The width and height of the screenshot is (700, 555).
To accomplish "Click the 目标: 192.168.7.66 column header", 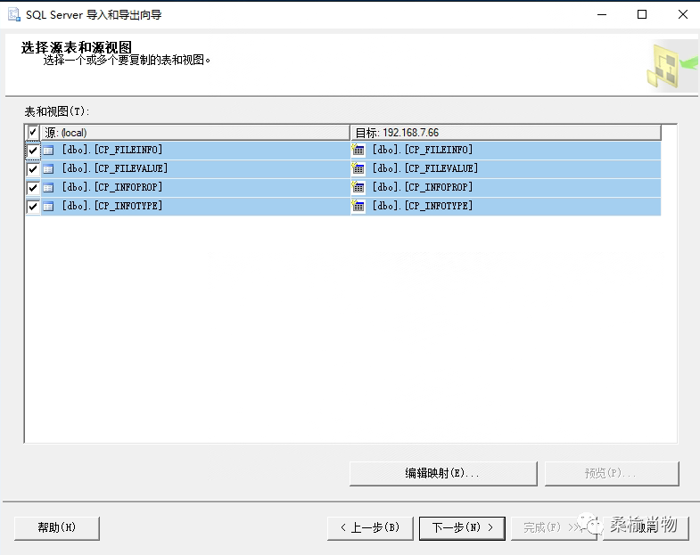I will coord(506,133).
